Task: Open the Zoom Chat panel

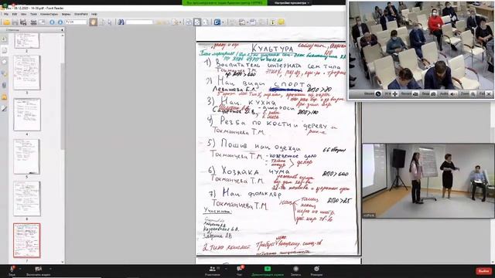Action: pos(240,271)
